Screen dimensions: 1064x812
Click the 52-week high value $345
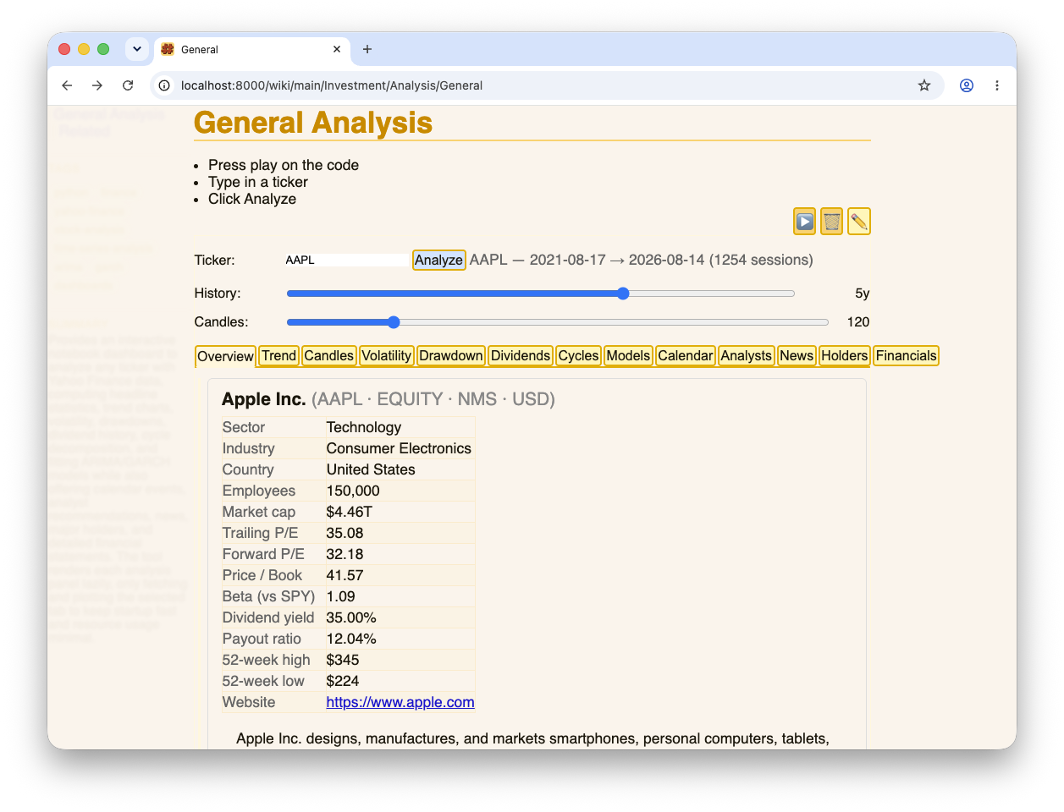pos(343,660)
